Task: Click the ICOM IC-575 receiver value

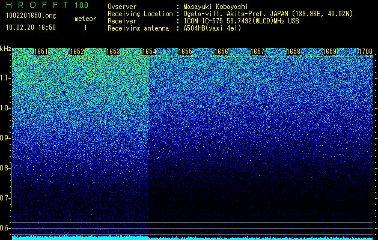Action: pyautogui.click(x=241, y=21)
